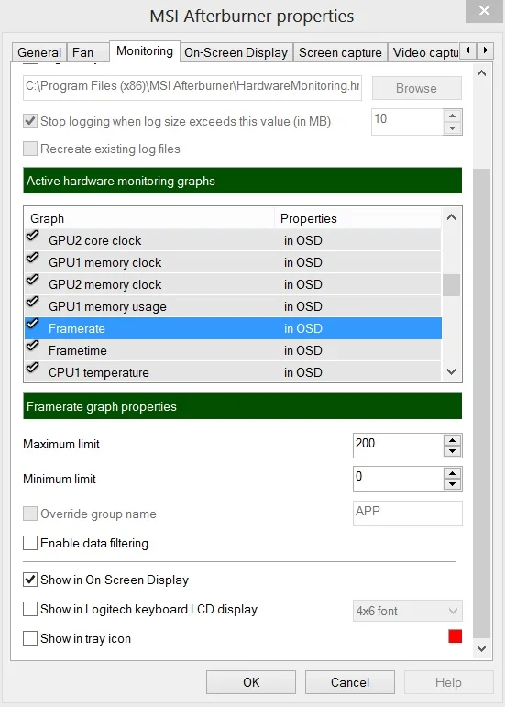
Task: Click the tab strip left arrow
Action: pos(468,50)
